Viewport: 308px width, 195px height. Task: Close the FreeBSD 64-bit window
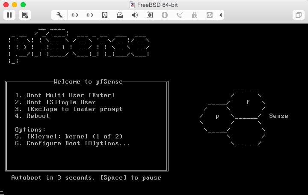click(6, 5)
